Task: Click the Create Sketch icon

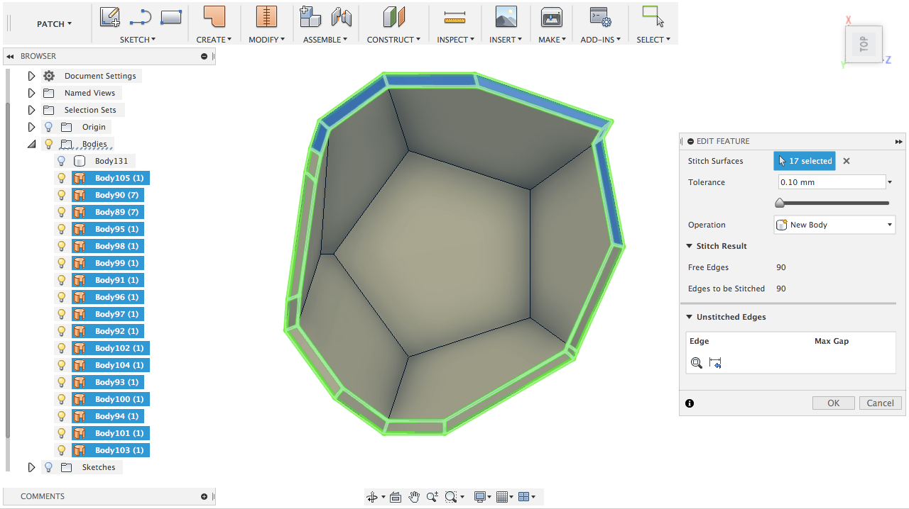Action: 109,17
